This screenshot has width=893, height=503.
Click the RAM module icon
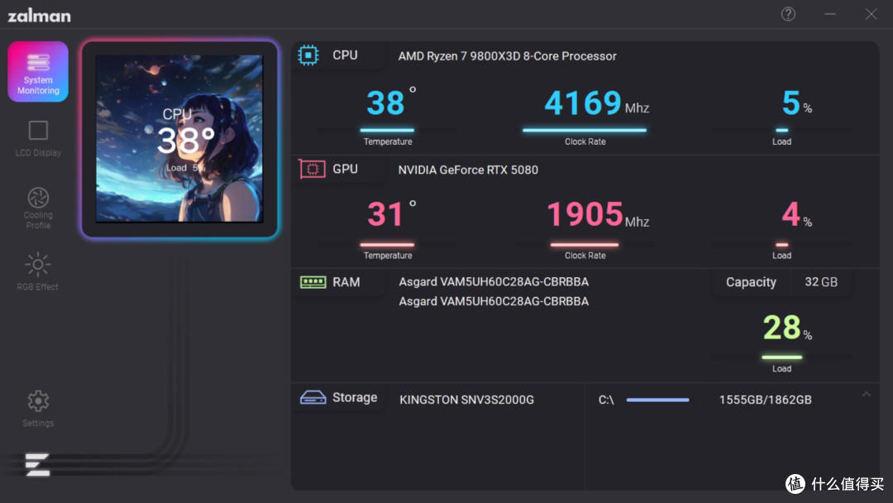[x=313, y=282]
